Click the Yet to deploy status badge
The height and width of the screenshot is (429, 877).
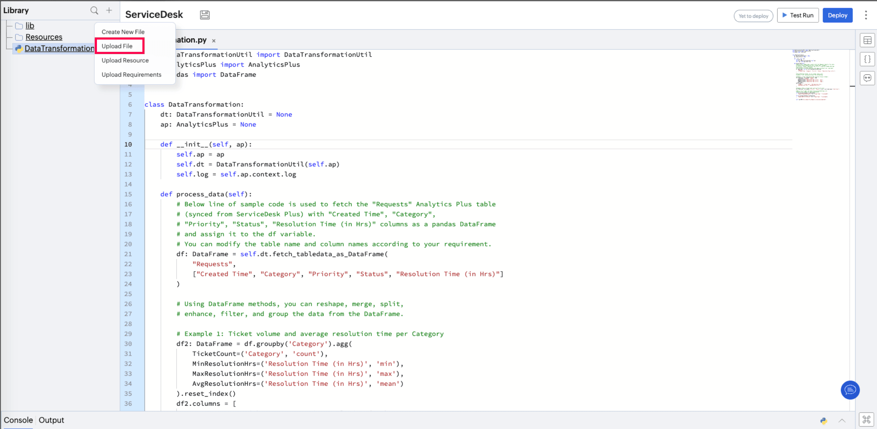click(753, 16)
